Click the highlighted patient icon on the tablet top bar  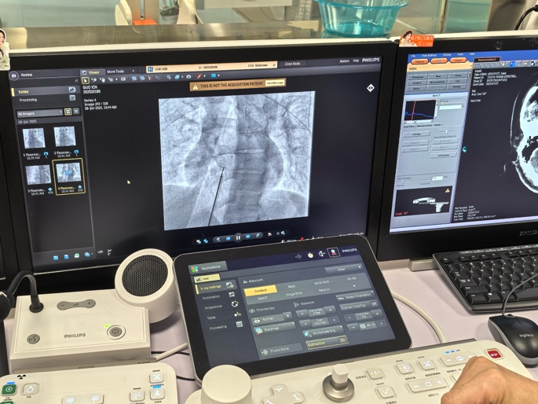[333, 253]
